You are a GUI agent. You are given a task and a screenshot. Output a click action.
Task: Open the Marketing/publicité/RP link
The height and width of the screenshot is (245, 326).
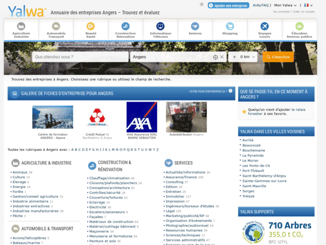(x=185, y=216)
